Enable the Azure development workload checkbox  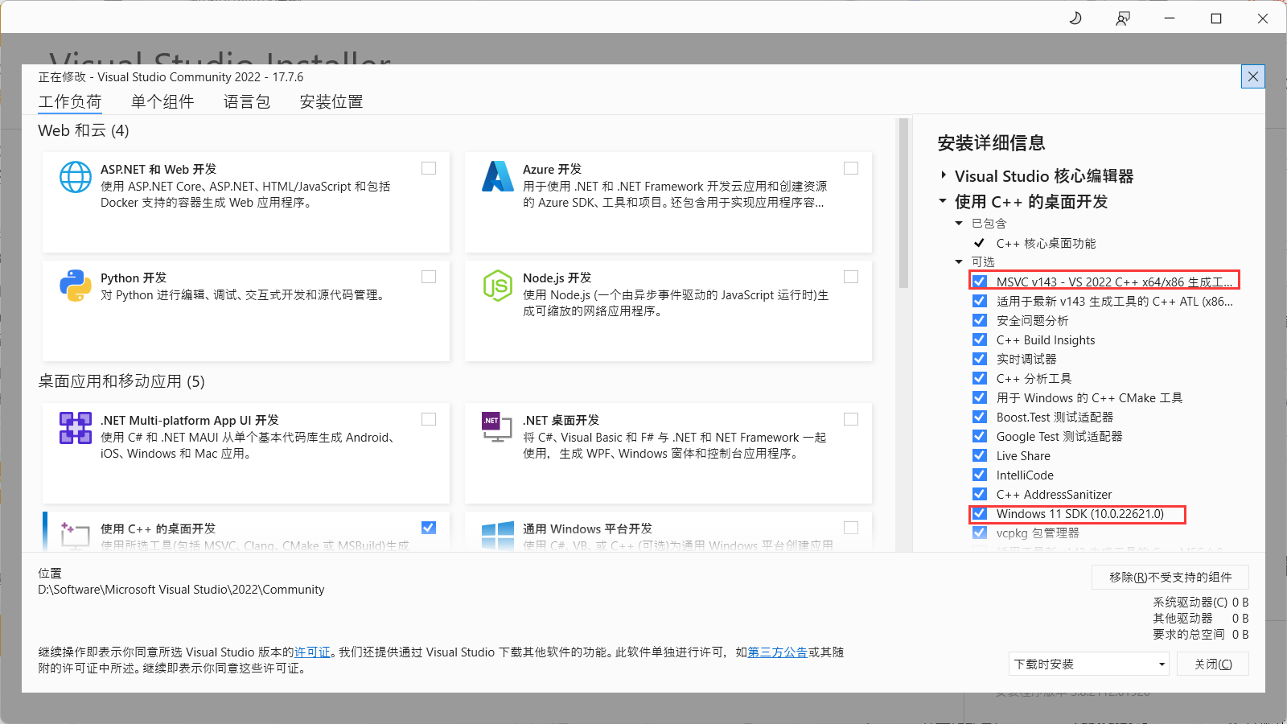851,168
